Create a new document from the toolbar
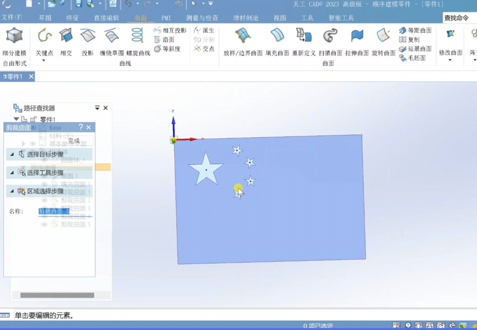Viewport: 477px width, 330px height. tap(29, 4)
